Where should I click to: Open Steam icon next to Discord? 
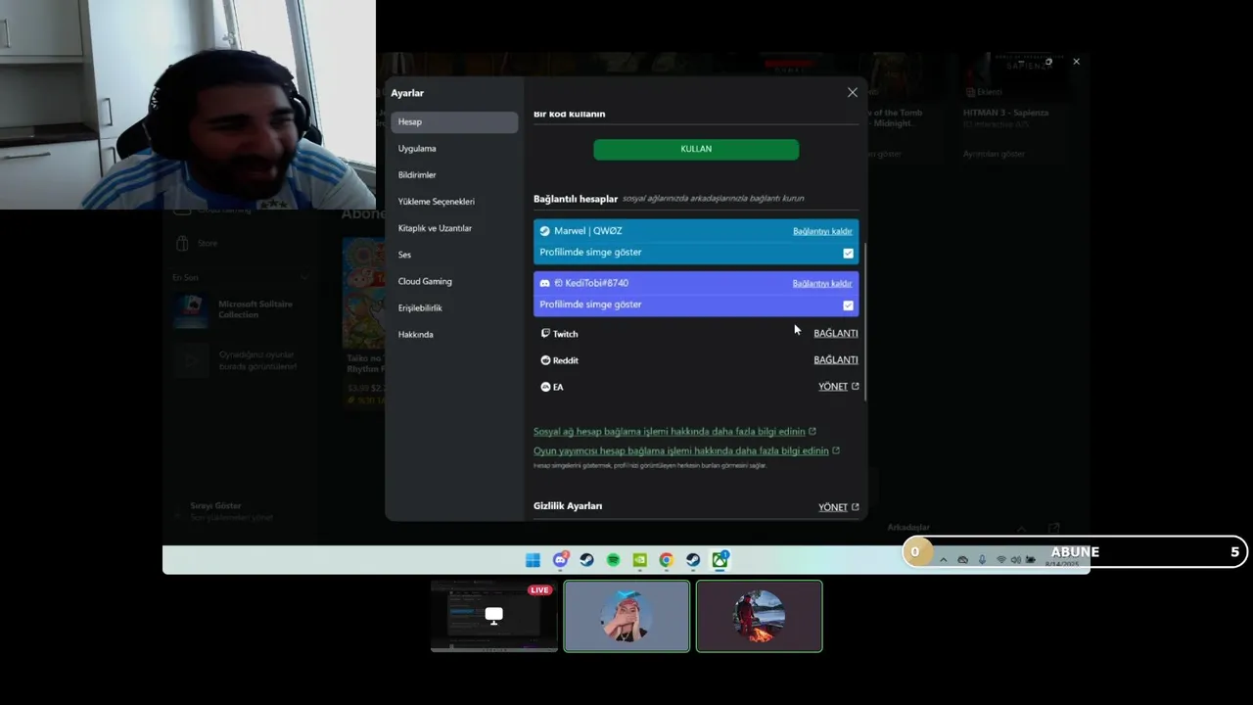point(586,560)
